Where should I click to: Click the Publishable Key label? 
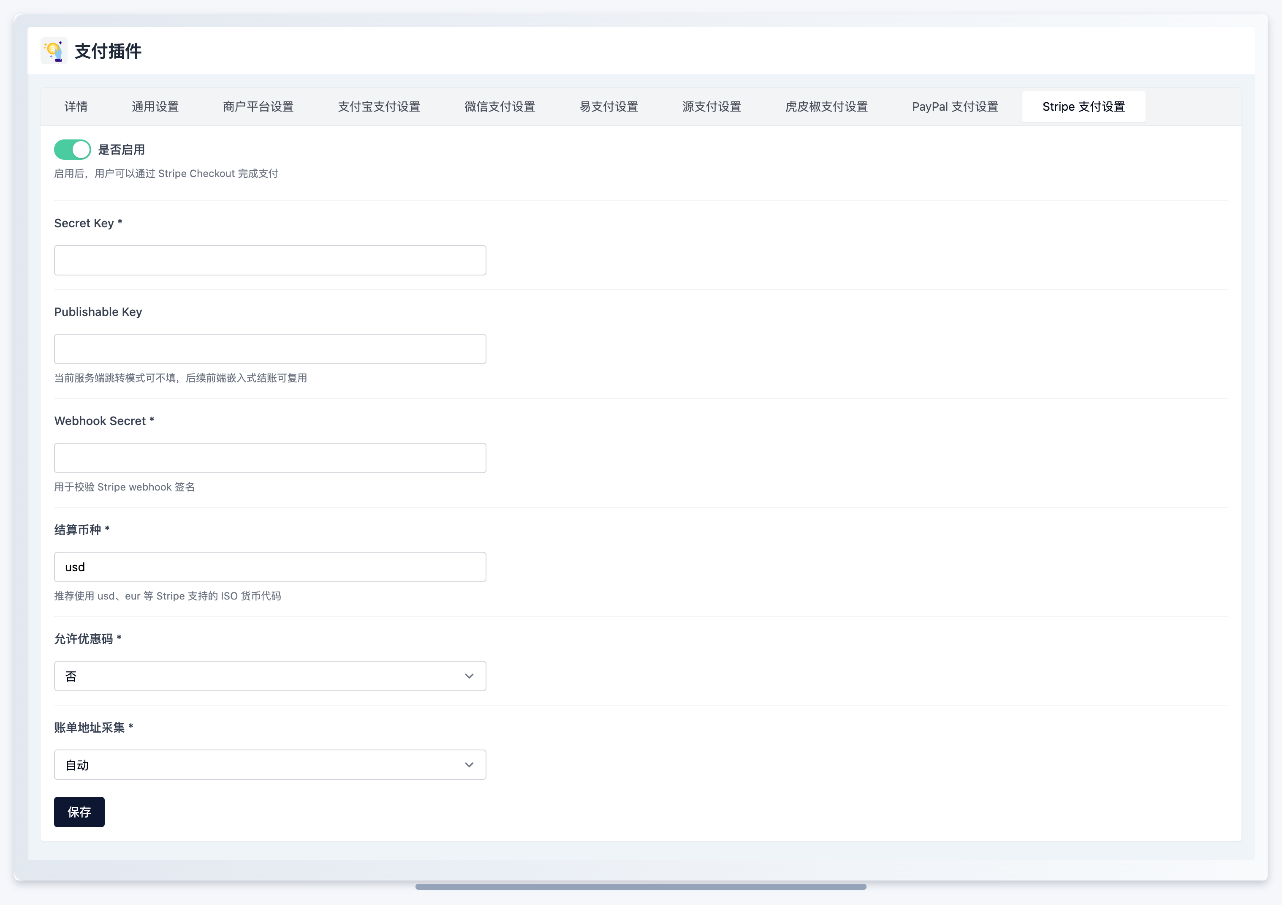point(98,312)
